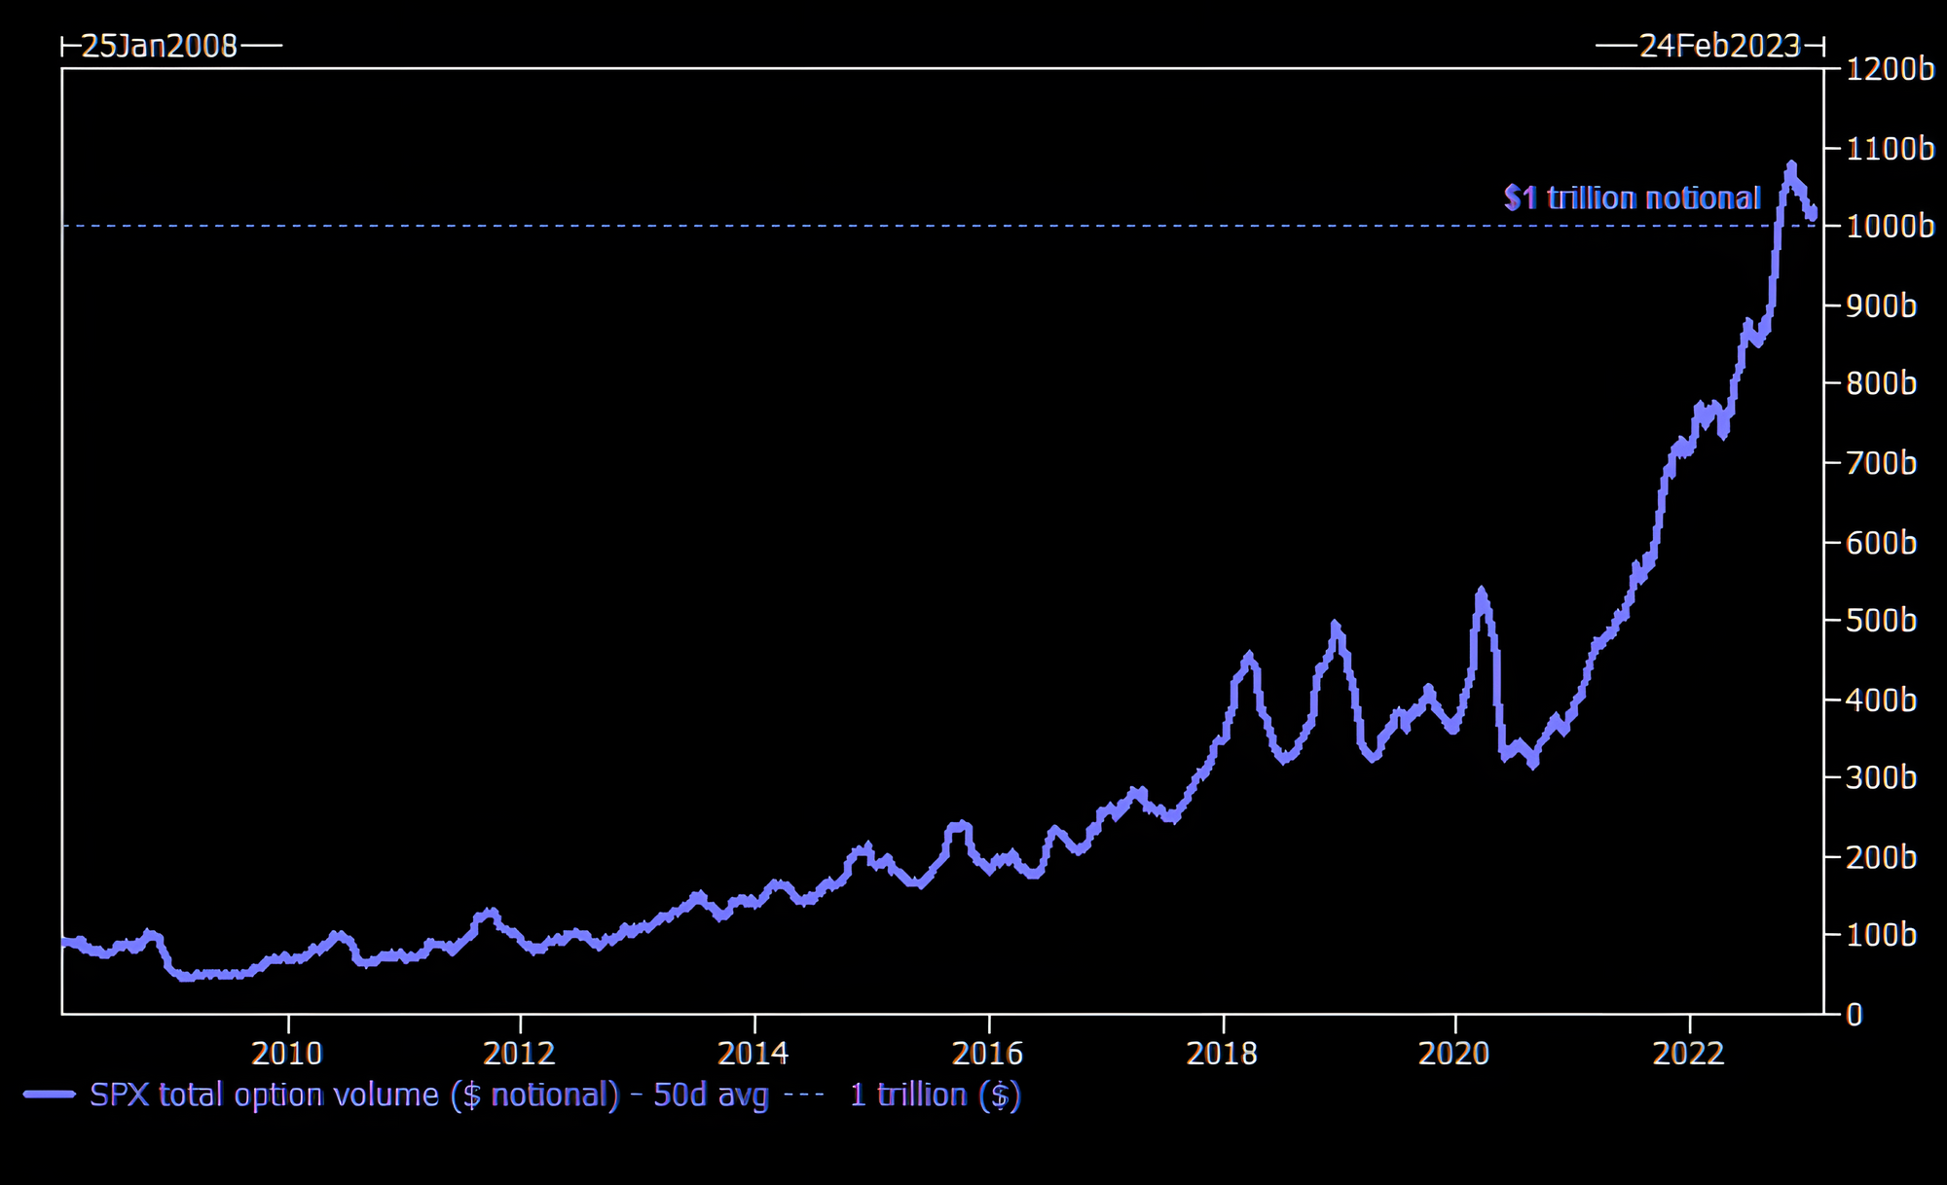Click the 2016 x-axis label

[x=988, y=1053]
